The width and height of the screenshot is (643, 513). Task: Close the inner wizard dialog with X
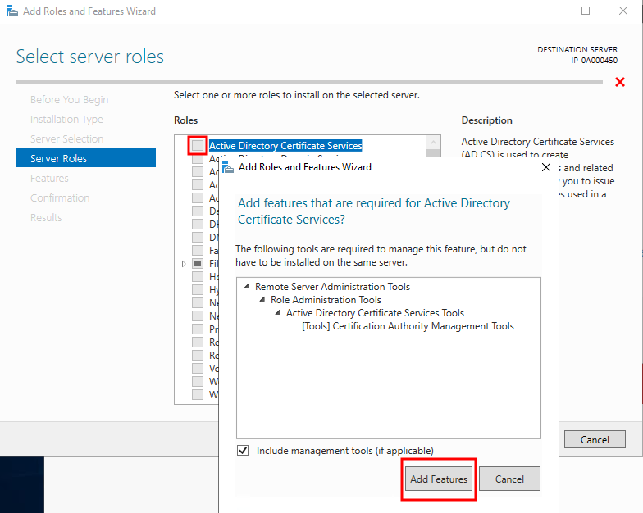(546, 167)
